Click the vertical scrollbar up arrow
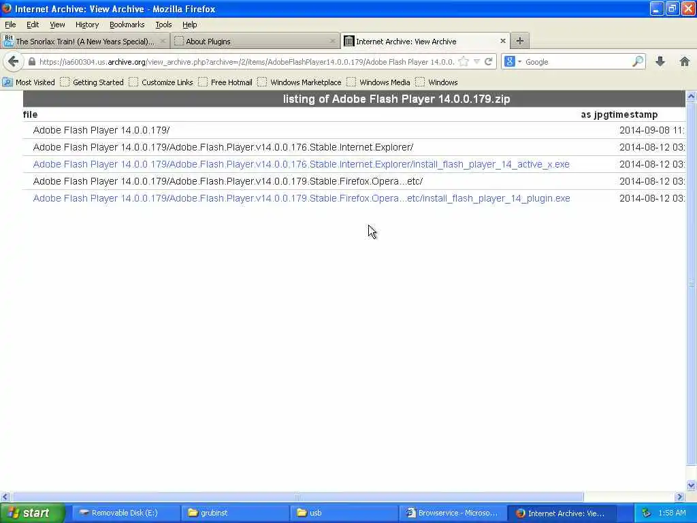Image resolution: width=697 pixels, height=523 pixels. pos(691,95)
